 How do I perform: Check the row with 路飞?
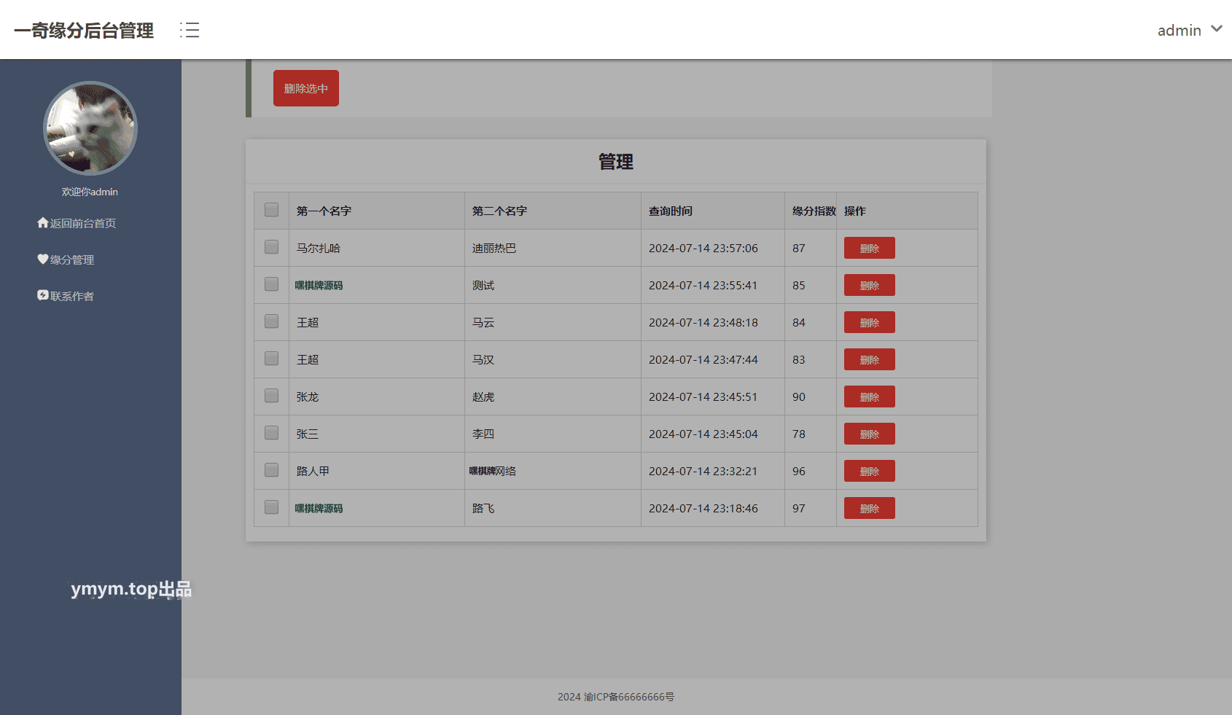pos(271,507)
